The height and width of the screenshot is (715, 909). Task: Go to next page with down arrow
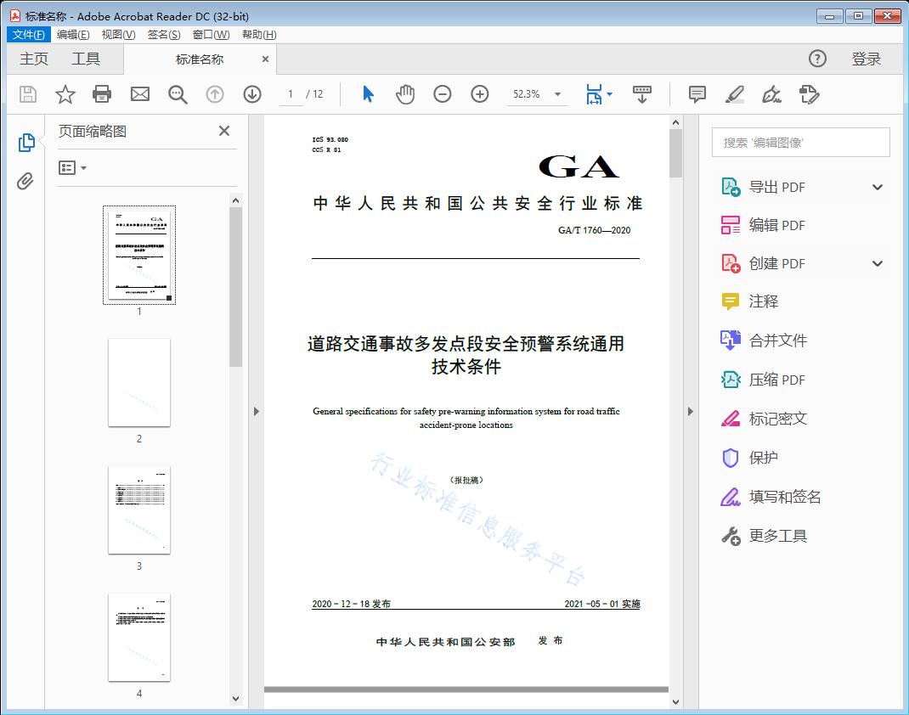pyautogui.click(x=252, y=94)
